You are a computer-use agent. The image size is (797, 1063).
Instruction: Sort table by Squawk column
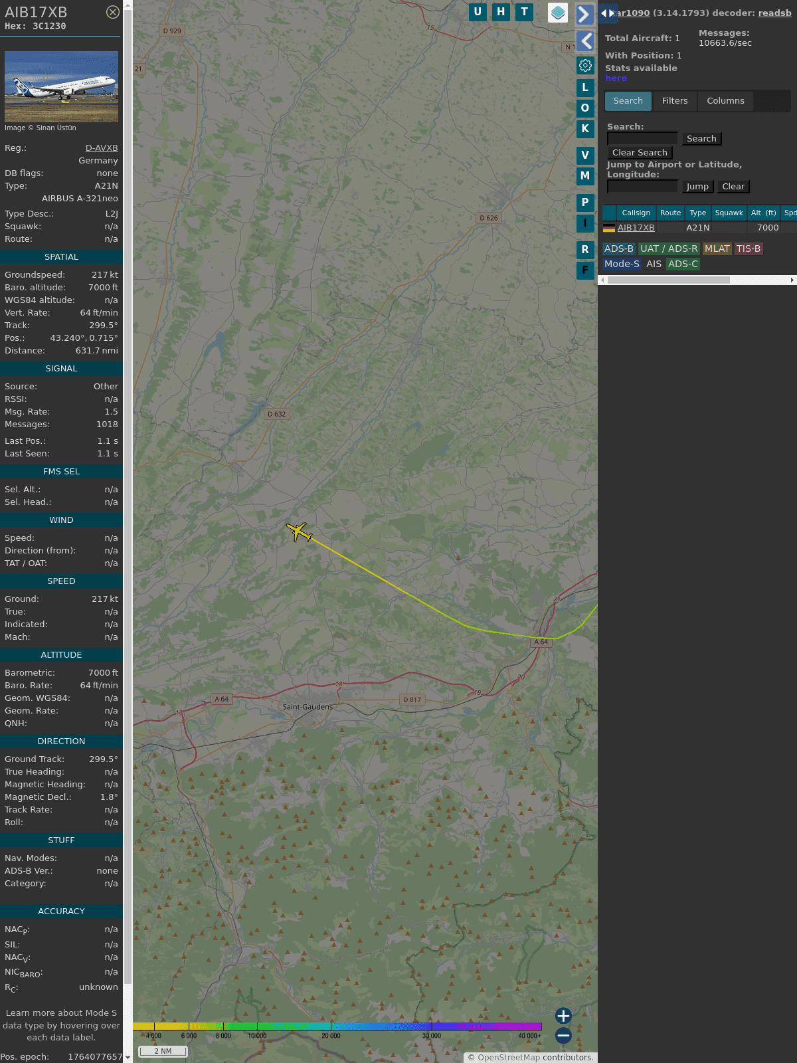(729, 213)
